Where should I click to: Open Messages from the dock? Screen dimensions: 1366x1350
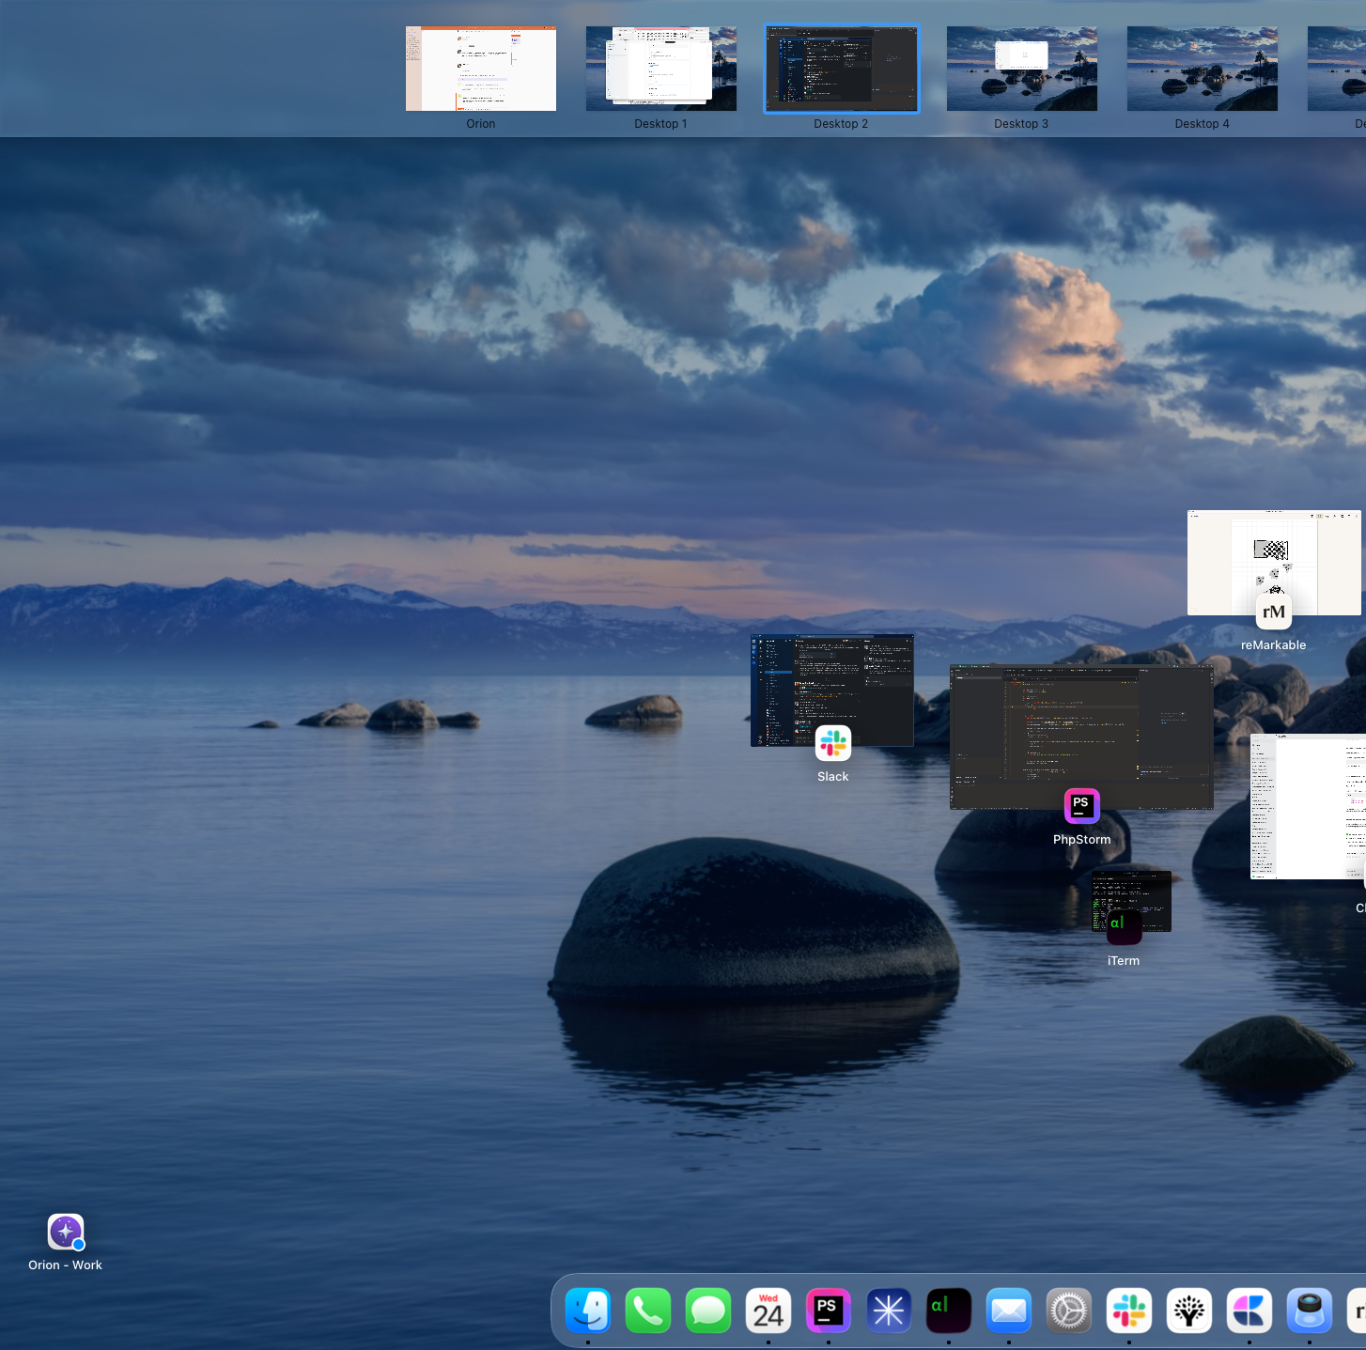708,1311
